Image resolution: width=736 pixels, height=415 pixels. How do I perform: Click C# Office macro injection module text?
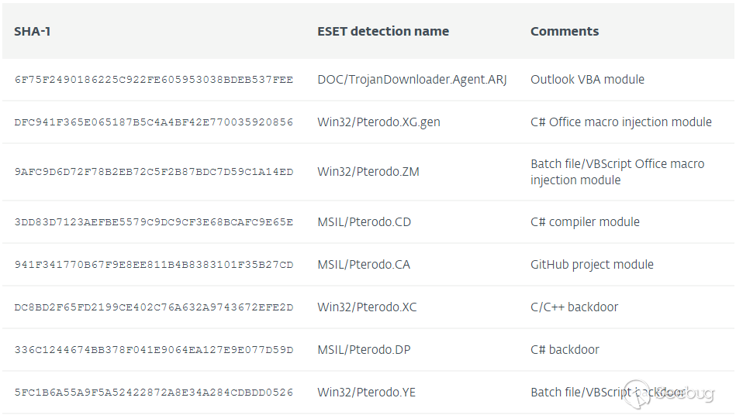(x=620, y=122)
